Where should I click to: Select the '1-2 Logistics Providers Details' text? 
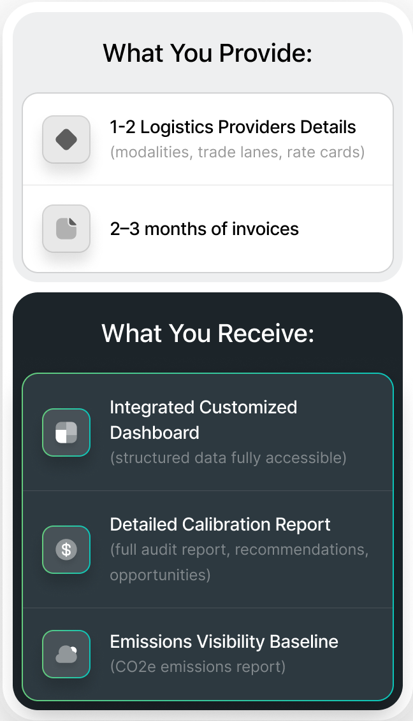pos(233,127)
